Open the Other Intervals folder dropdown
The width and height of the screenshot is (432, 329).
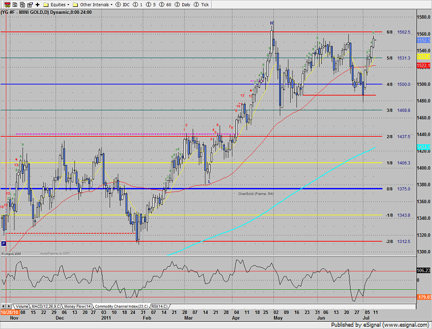92,5
